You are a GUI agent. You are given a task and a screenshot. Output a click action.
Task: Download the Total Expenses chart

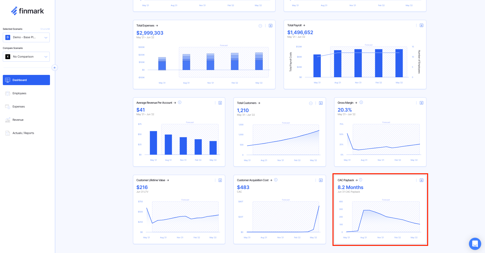tap(271, 26)
